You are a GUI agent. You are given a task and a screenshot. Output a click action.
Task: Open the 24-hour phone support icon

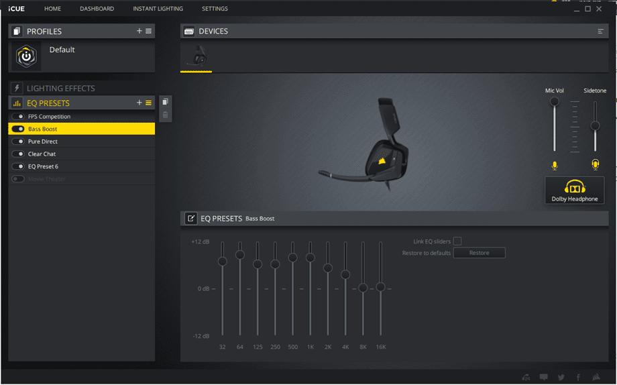[526, 377]
